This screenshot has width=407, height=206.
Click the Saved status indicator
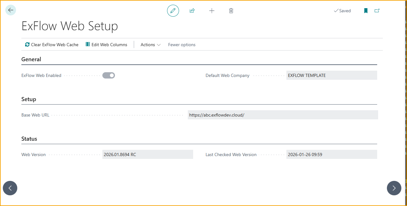(x=342, y=10)
